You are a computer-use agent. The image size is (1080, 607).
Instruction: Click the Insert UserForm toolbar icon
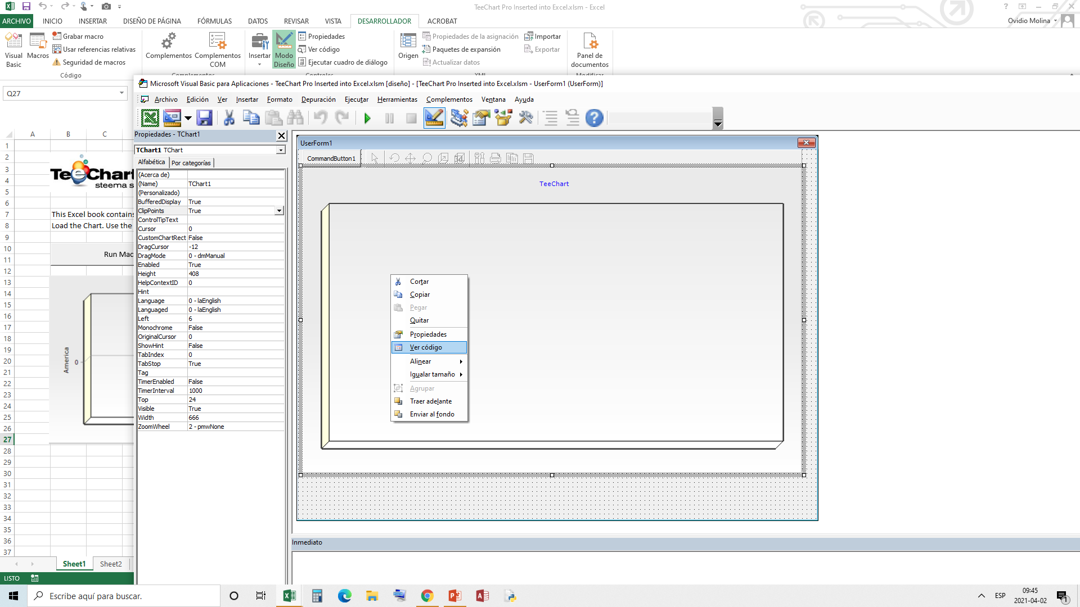coord(172,118)
